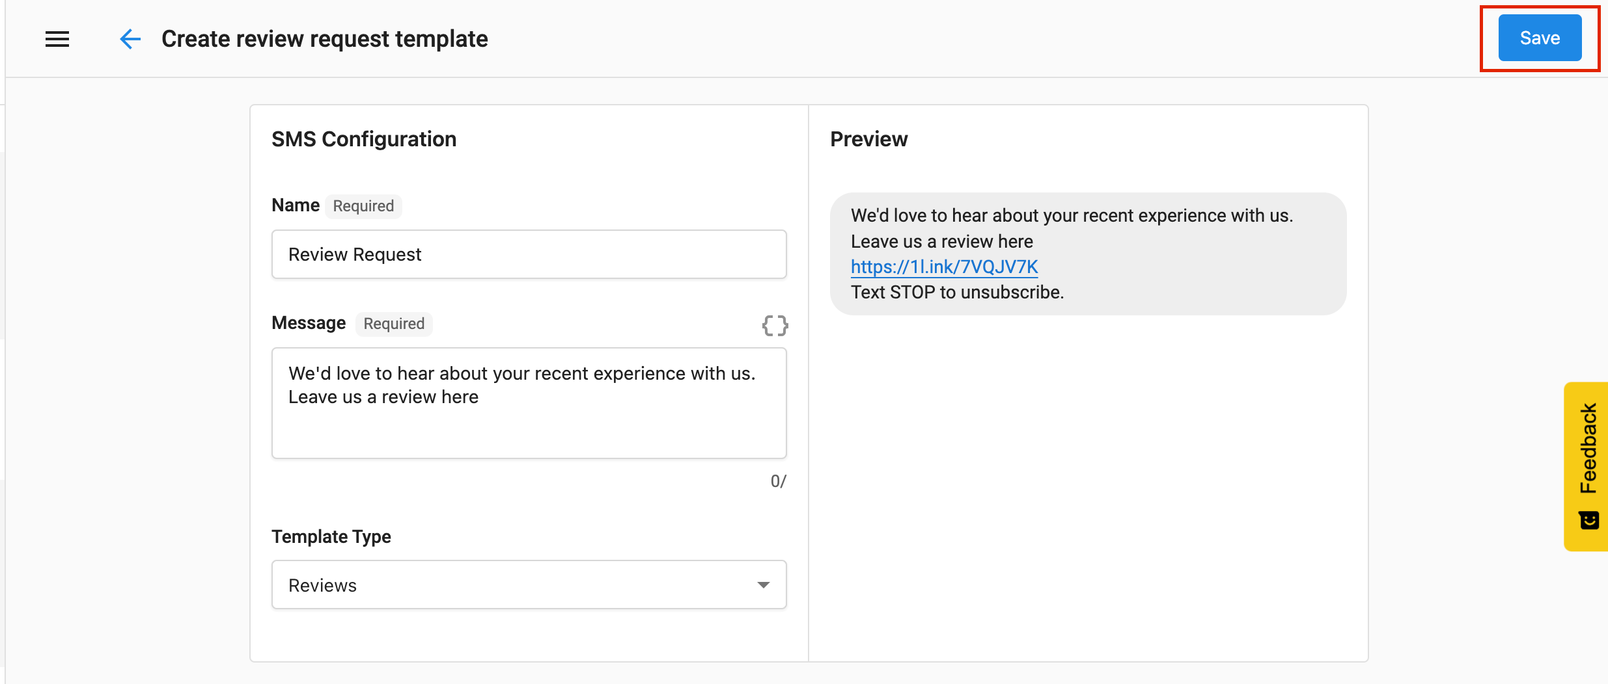Open the hamburger navigation menu
Screen dimensions: 1608x684
pyautogui.click(x=57, y=39)
